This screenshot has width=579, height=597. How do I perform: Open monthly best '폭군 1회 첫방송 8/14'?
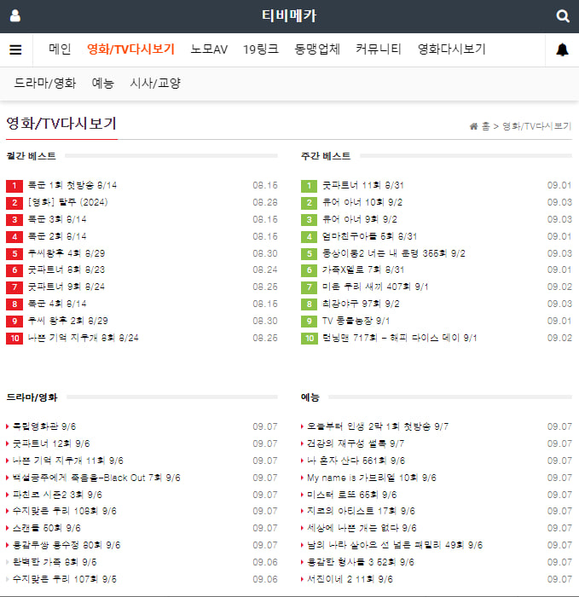(x=72, y=185)
